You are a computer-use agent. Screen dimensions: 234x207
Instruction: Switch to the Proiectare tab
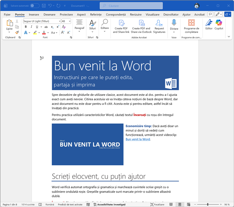coord(66,14)
